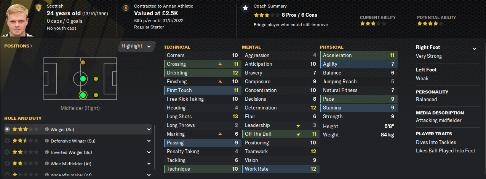The image size is (486, 179).
Task: Click the info icon next to Wide Midfielder (At)
Action: [x=47, y=164]
